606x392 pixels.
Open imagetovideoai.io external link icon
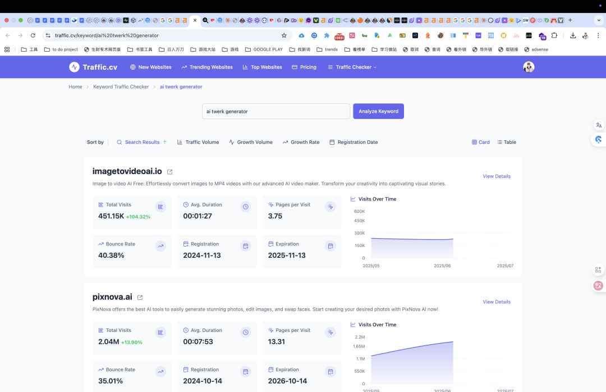coord(169,172)
